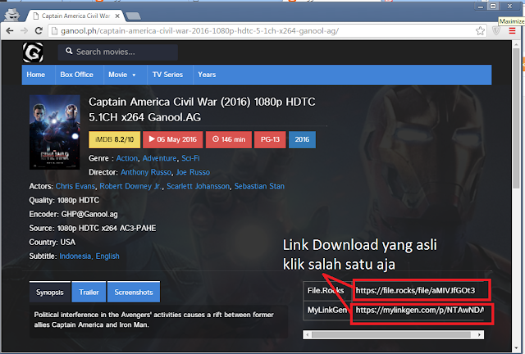Click the Indonesia, English subtitle link
This screenshot has height=354, width=525.
(89, 256)
